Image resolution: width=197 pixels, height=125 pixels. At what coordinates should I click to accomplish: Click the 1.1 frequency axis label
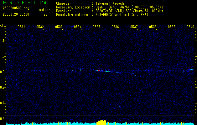click(3, 41)
